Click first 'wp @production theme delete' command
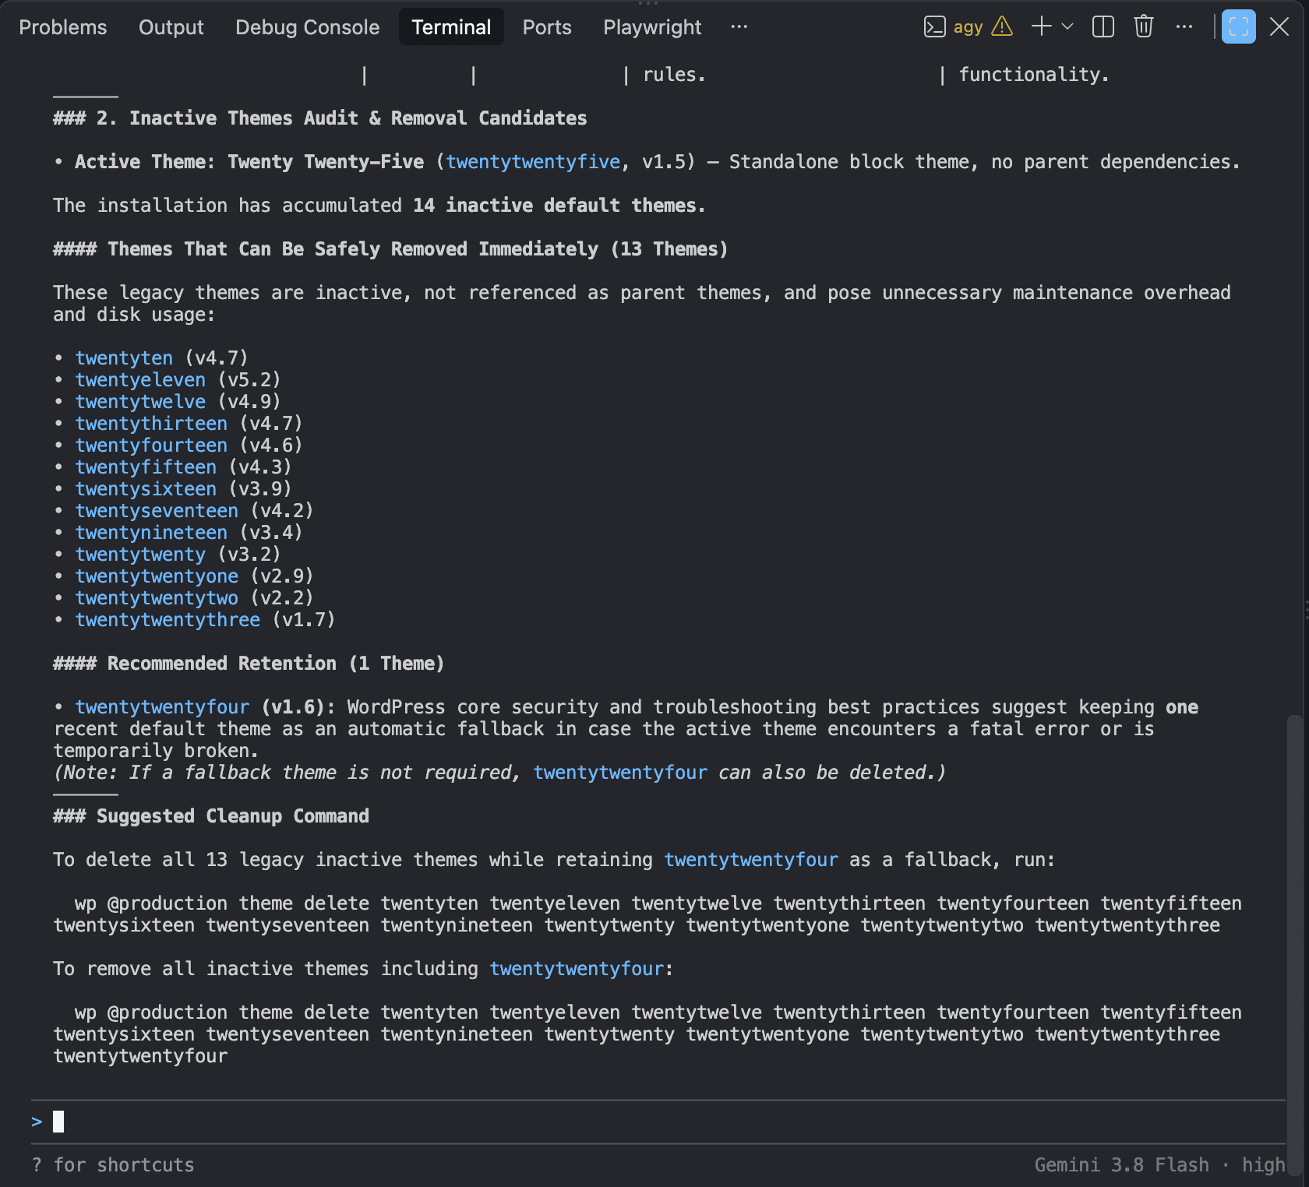The width and height of the screenshot is (1309, 1187). [x=647, y=914]
